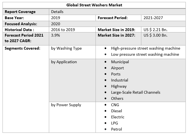
Task: Click the Focused Analysis label
Action: tap(21, 24)
